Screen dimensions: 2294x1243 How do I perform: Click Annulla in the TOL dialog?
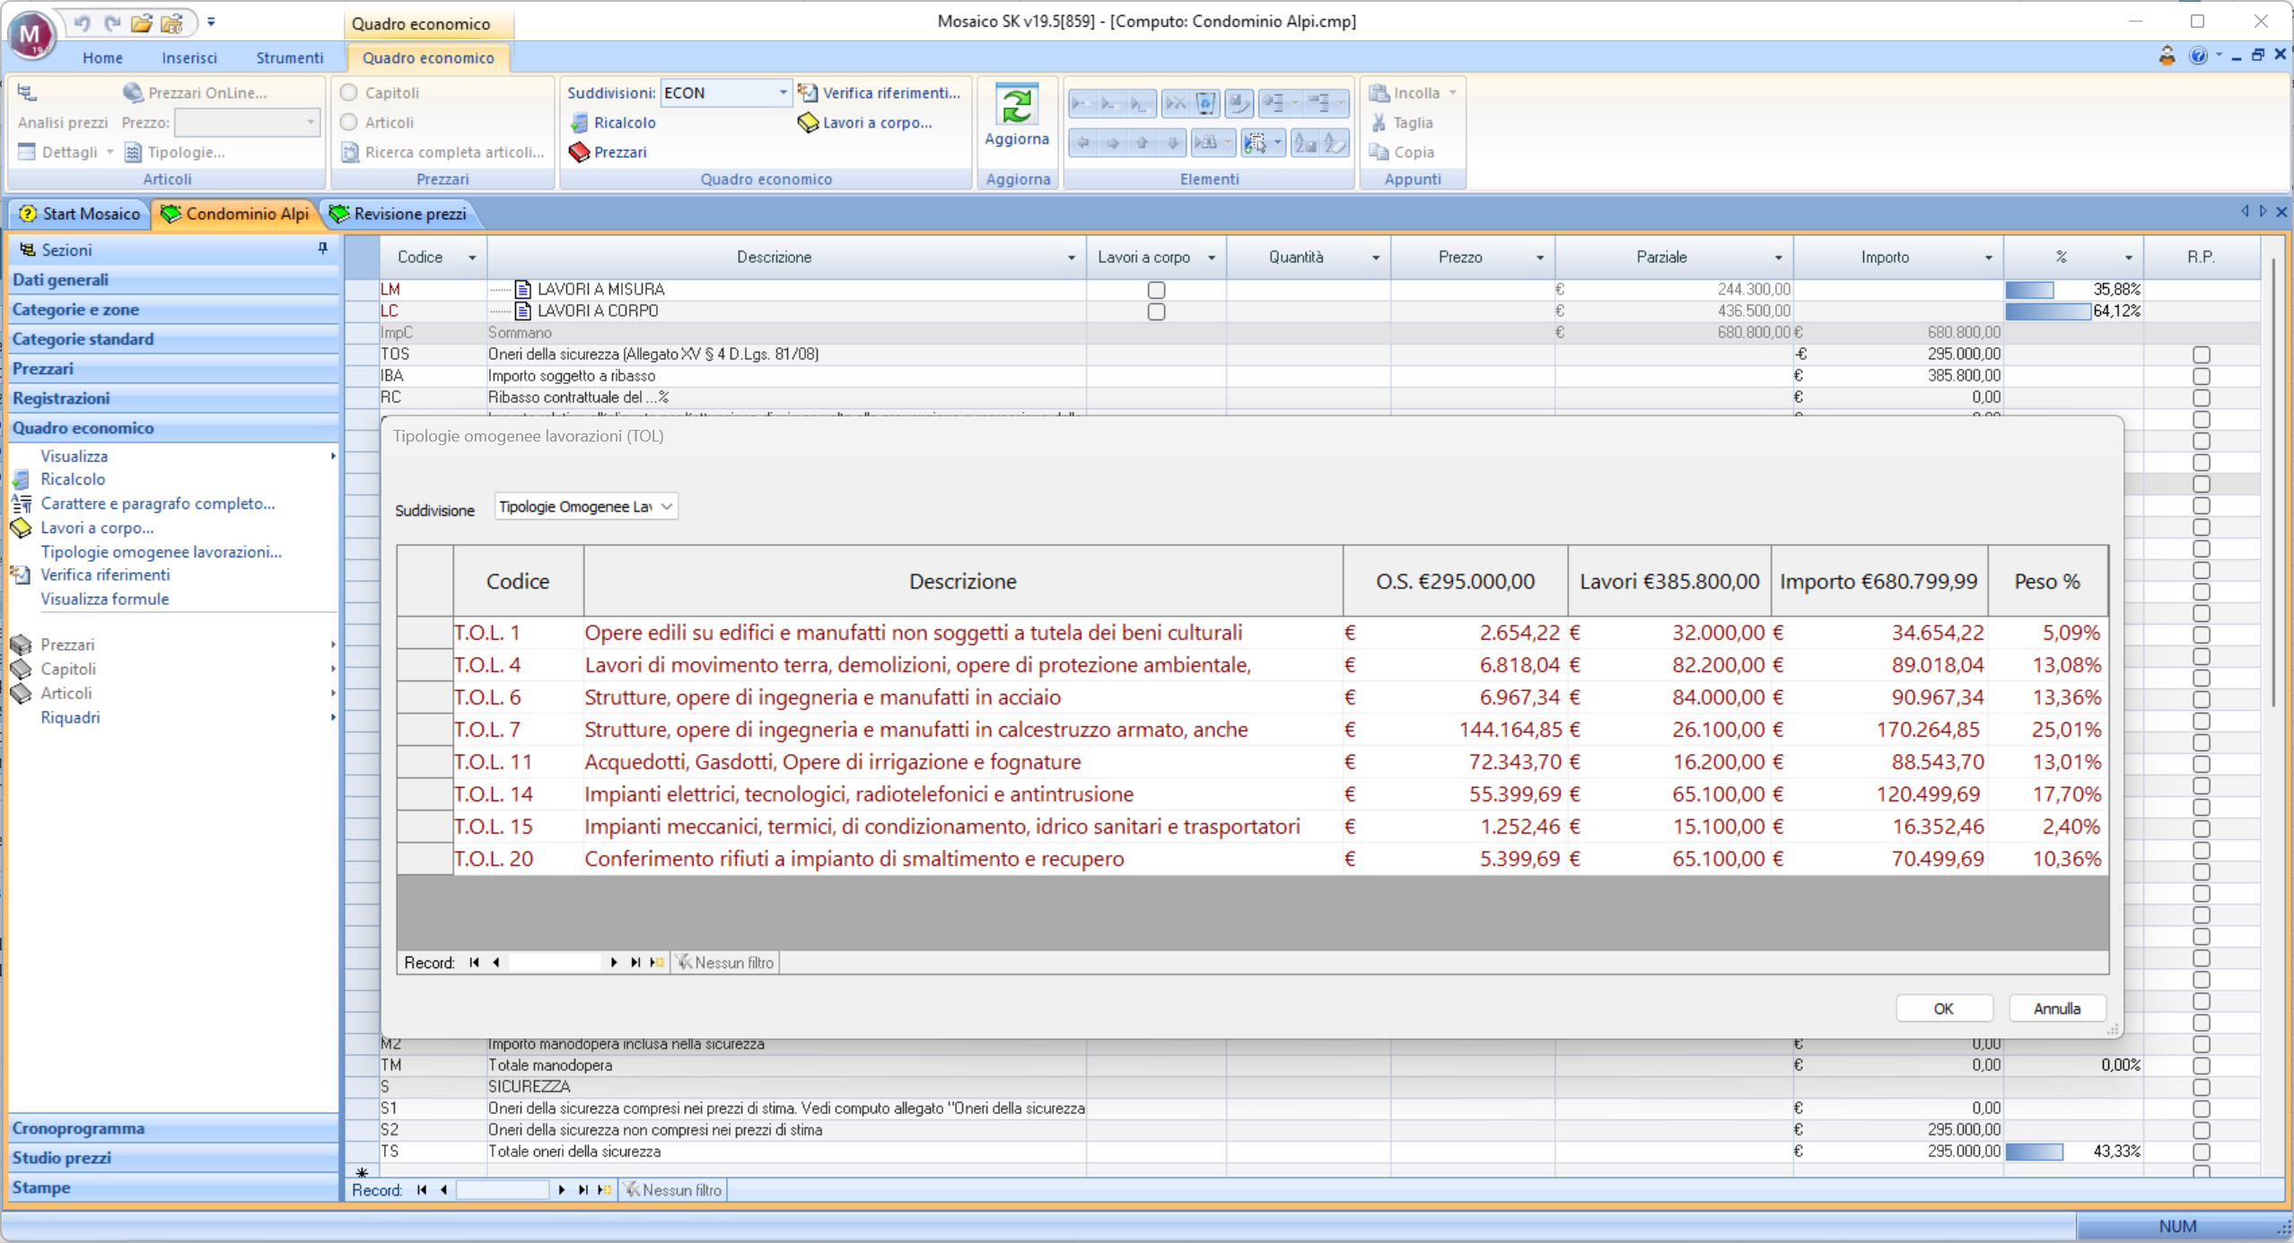coord(2056,1009)
